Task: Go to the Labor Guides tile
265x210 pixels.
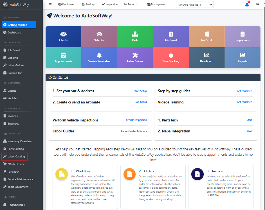Action: (x=135, y=58)
